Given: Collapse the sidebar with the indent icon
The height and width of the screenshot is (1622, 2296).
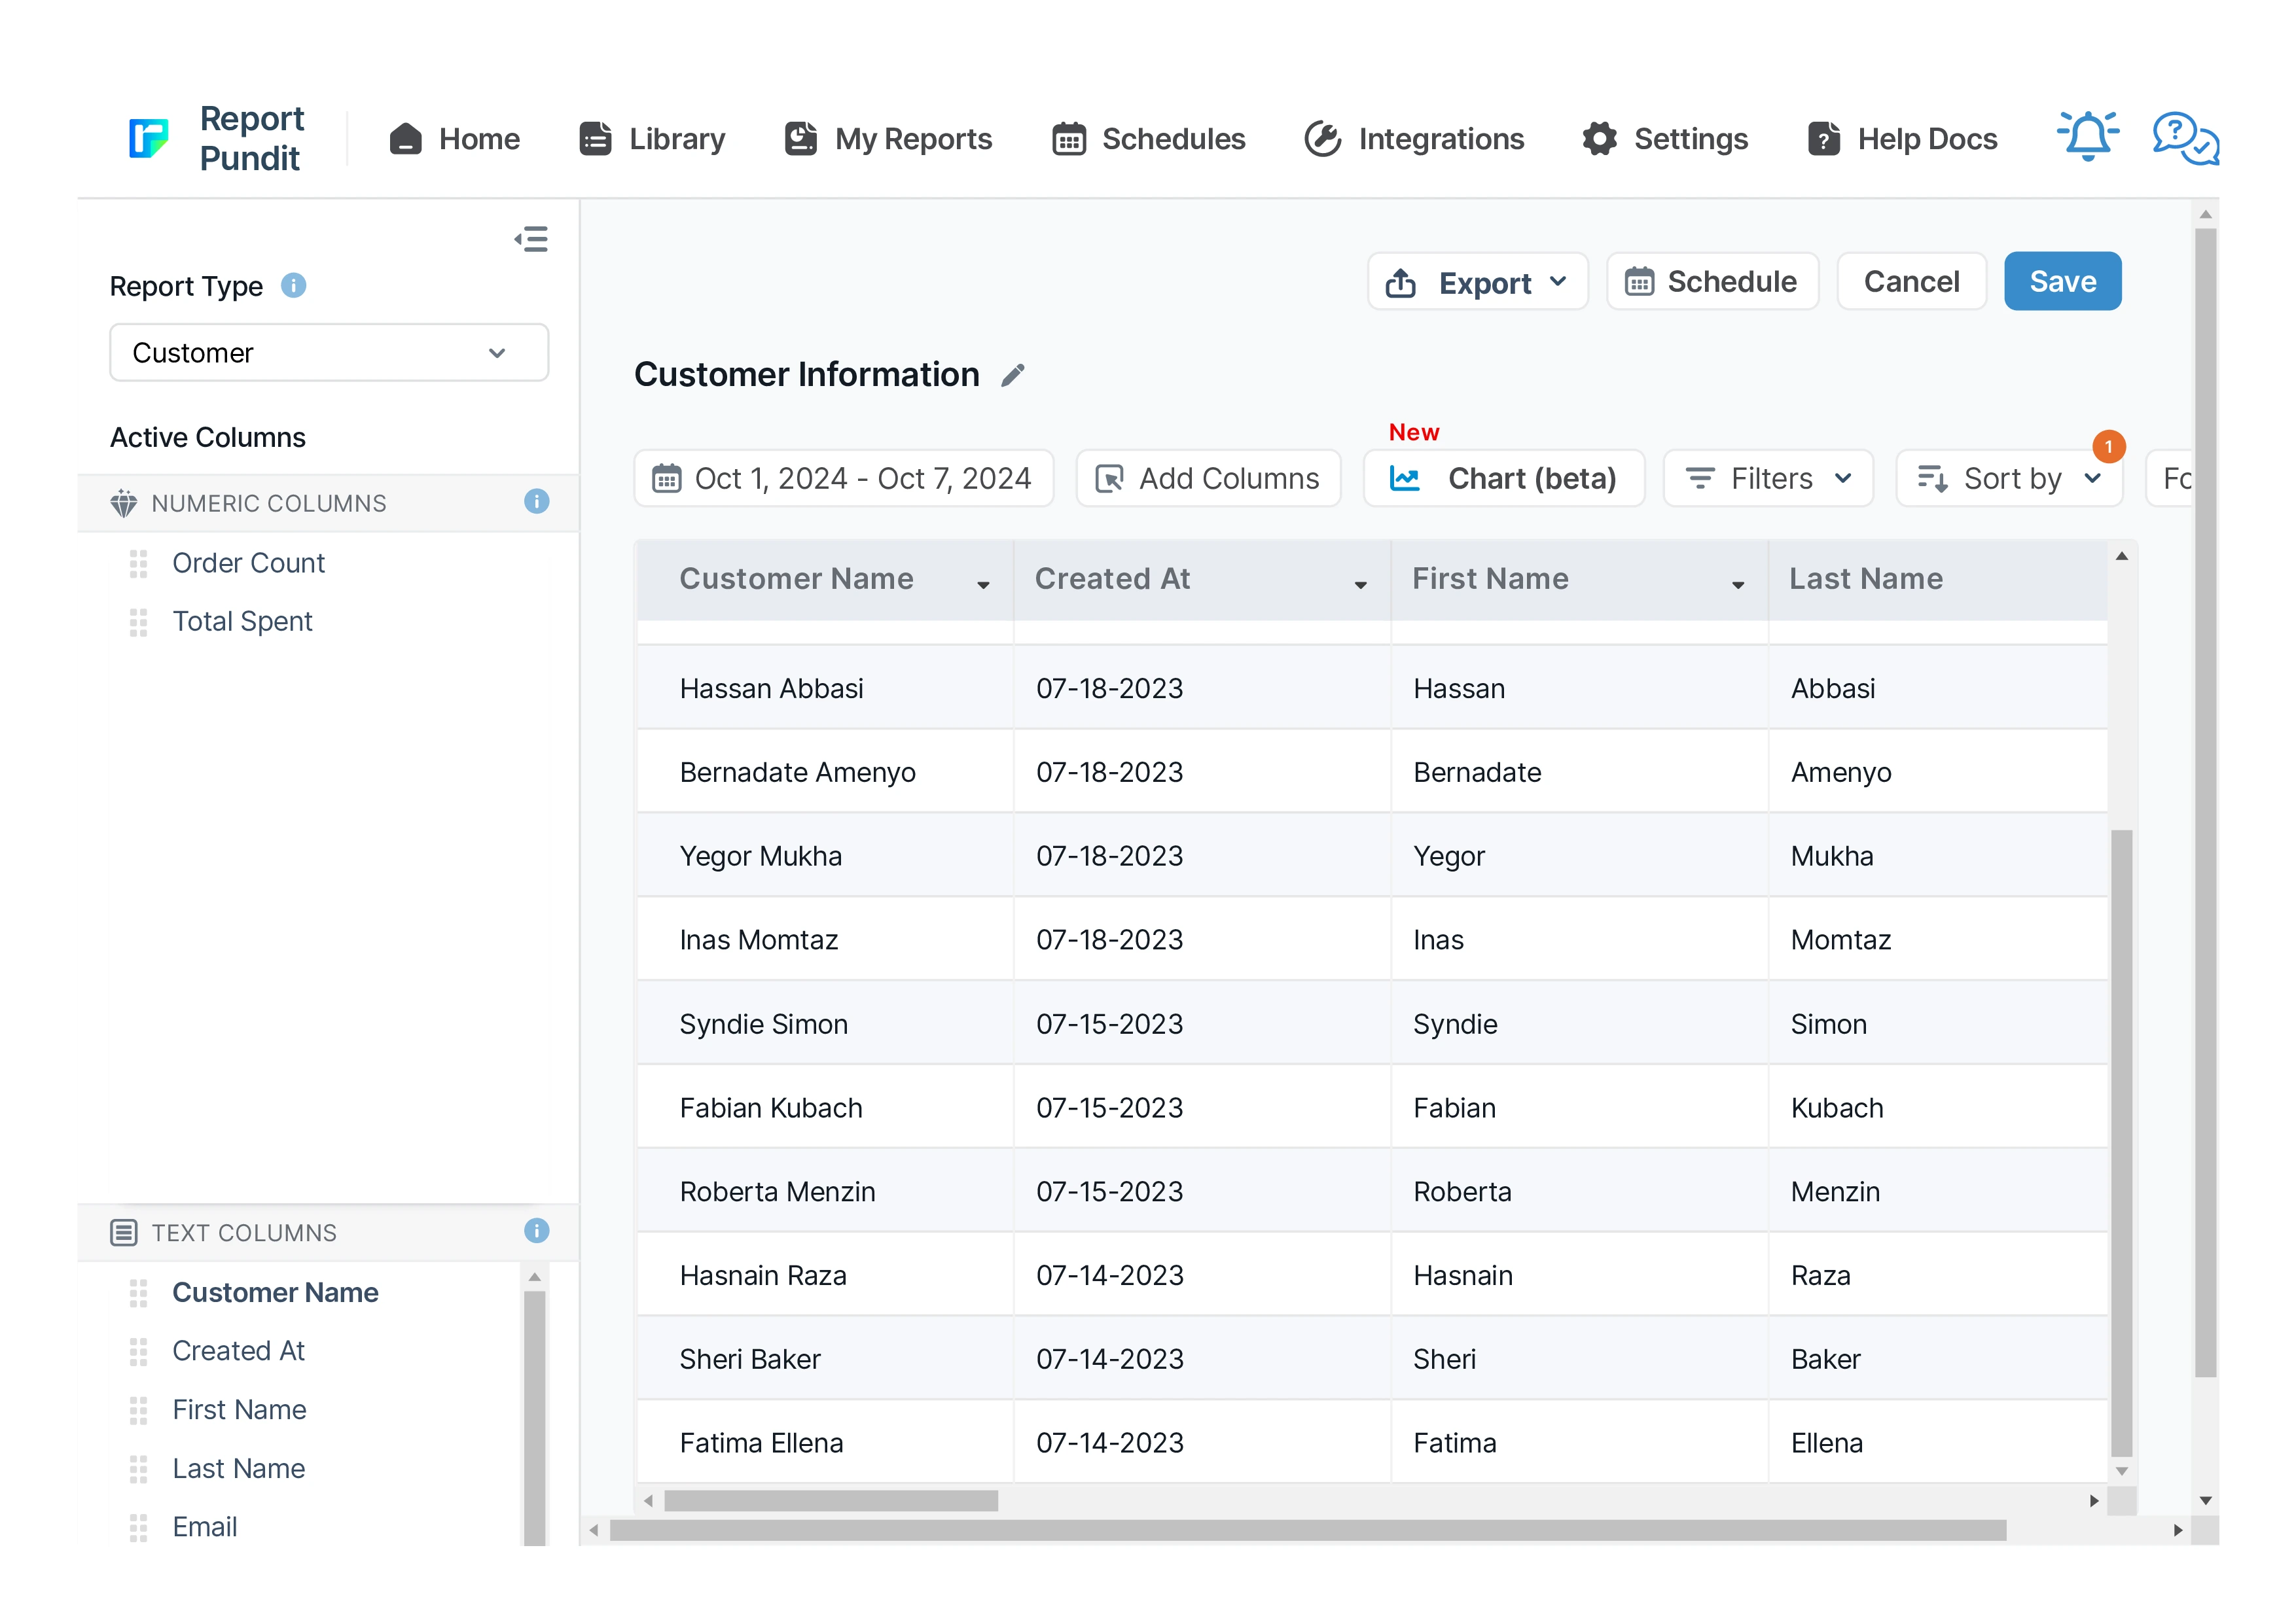Looking at the screenshot, I should pyautogui.click(x=531, y=239).
